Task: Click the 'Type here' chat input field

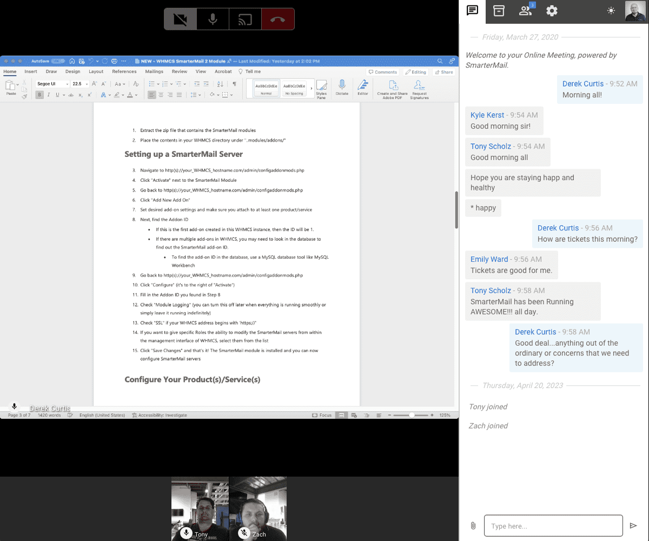Action: pos(553,525)
